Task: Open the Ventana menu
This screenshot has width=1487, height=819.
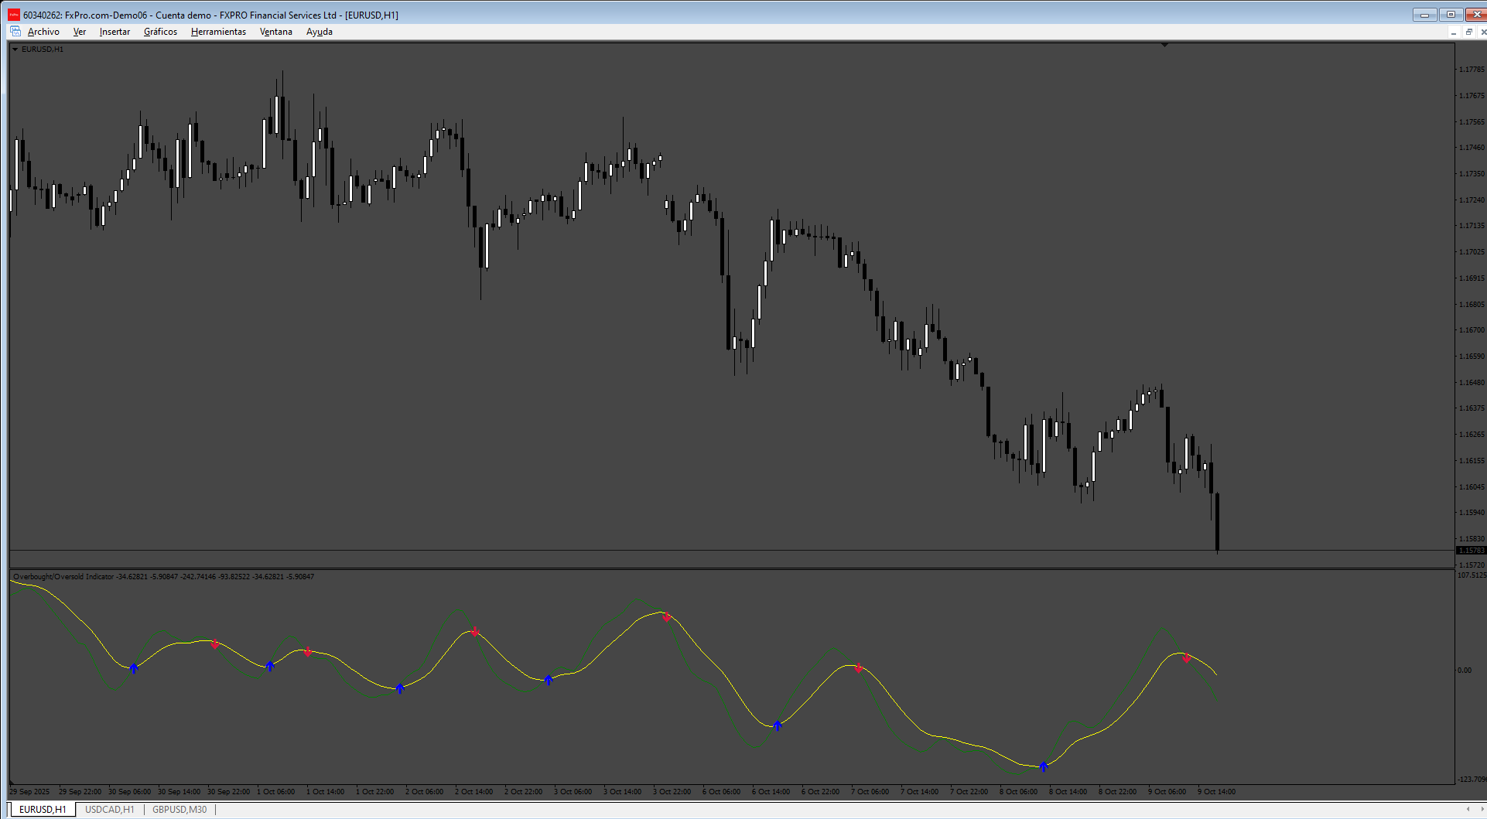Action: (275, 32)
